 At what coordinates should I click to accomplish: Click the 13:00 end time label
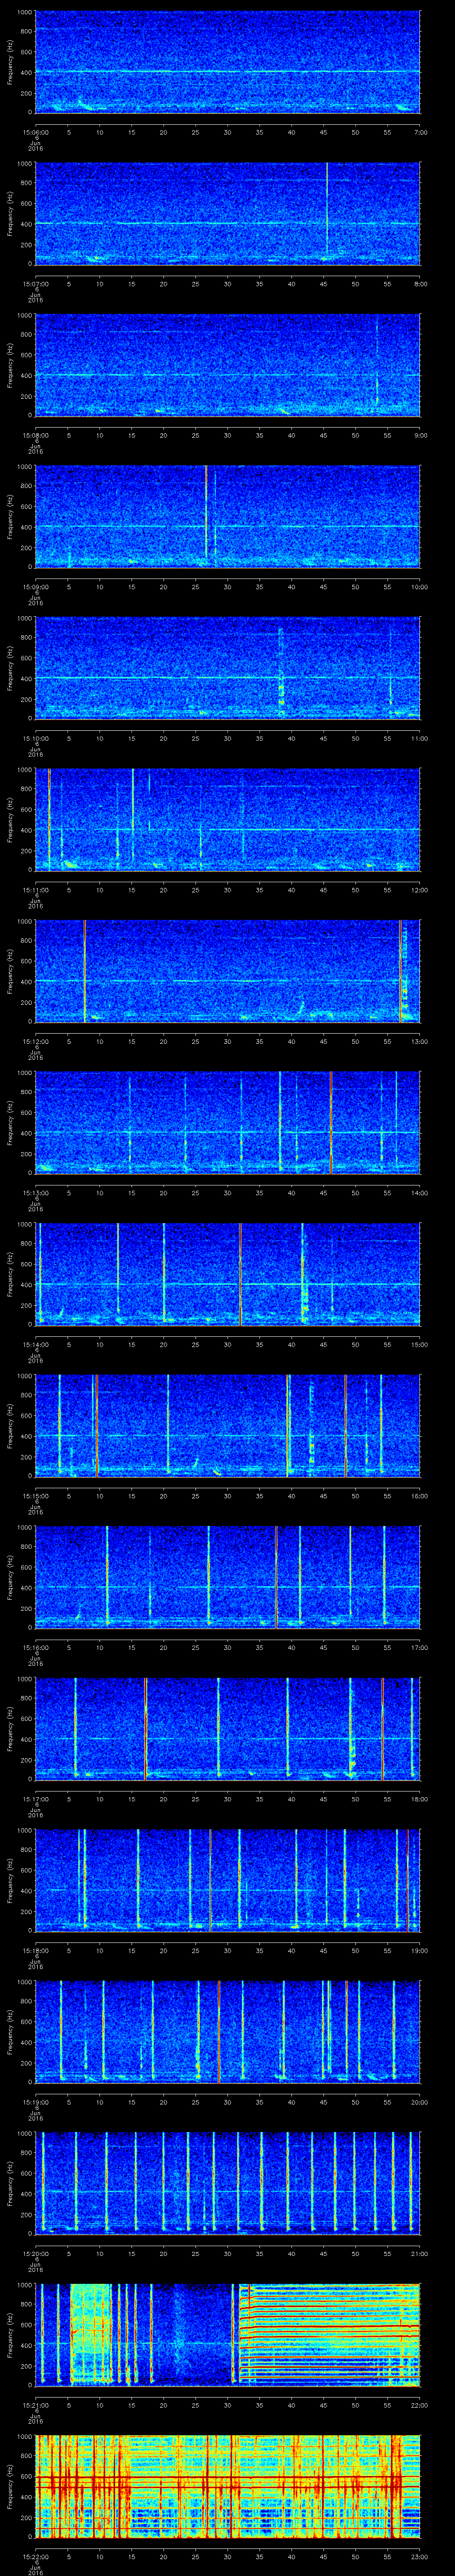pyautogui.click(x=419, y=1041)
